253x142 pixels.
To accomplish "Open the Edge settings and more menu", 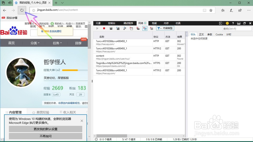I will click(249, 10).
